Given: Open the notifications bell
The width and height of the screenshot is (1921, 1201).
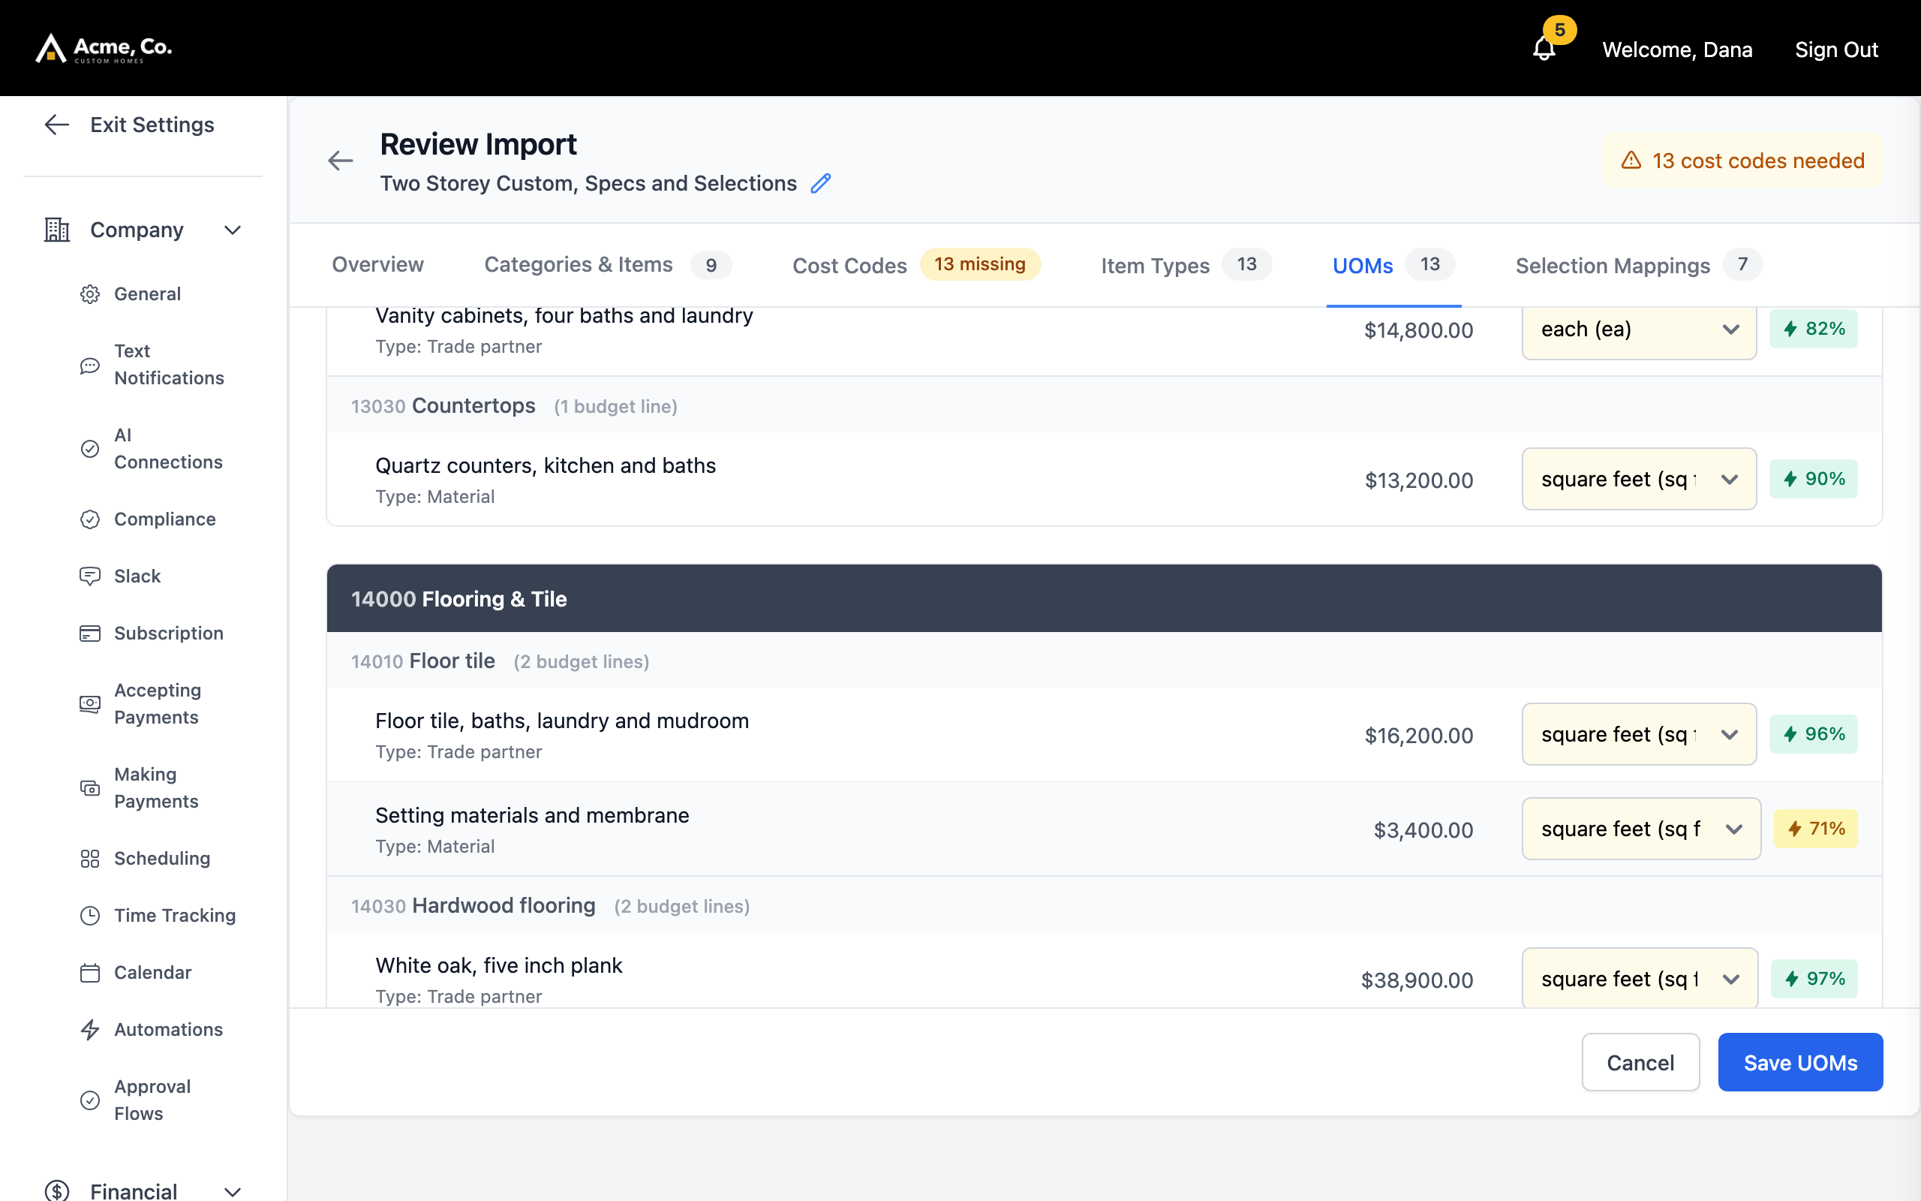Looking at the screenshot, I should 1544,49.
